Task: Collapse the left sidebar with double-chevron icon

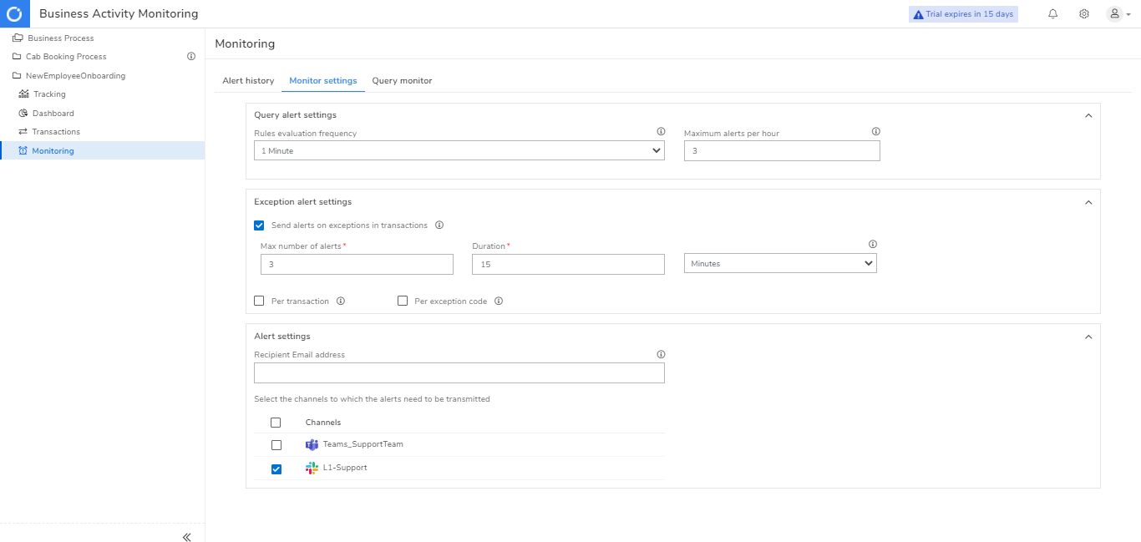Action: 186,537
